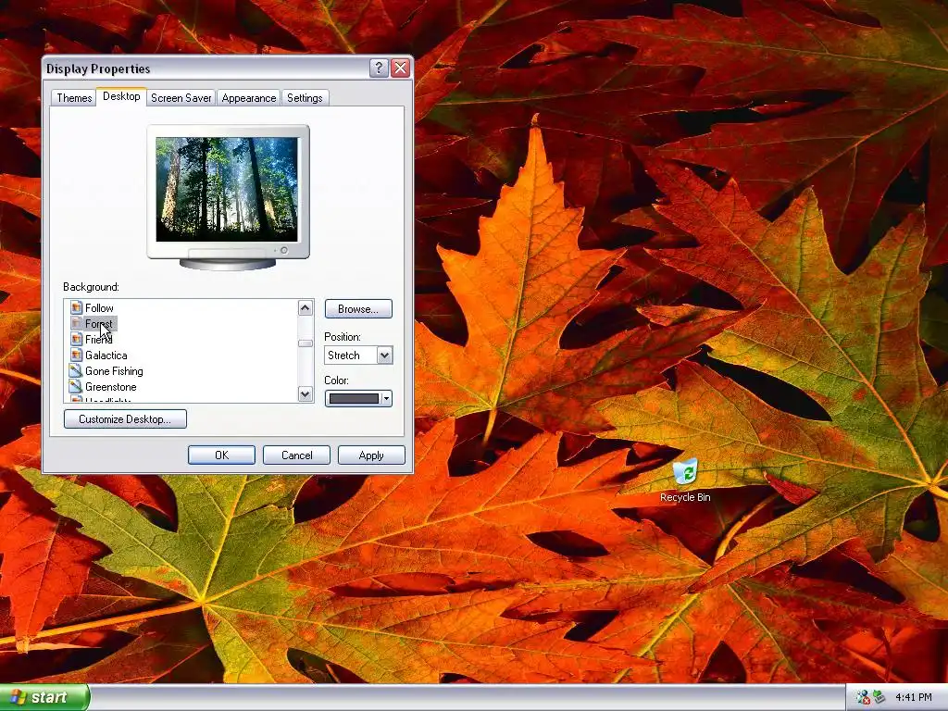This screenshot has height=711, width=948.
Task: Click the background list scroll down arrow
Action: tap(306, 394)
